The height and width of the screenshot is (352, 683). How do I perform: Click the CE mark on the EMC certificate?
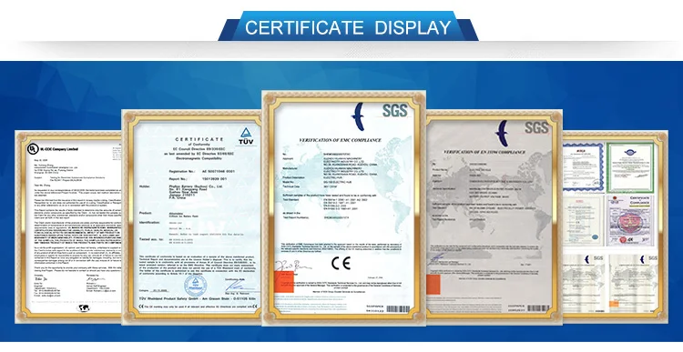[341, 263]
